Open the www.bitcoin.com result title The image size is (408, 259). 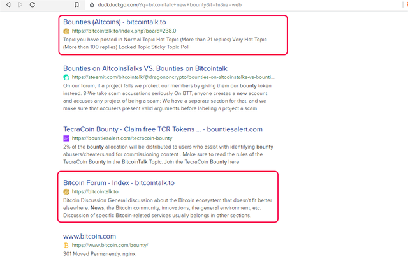tap(89, 237)
